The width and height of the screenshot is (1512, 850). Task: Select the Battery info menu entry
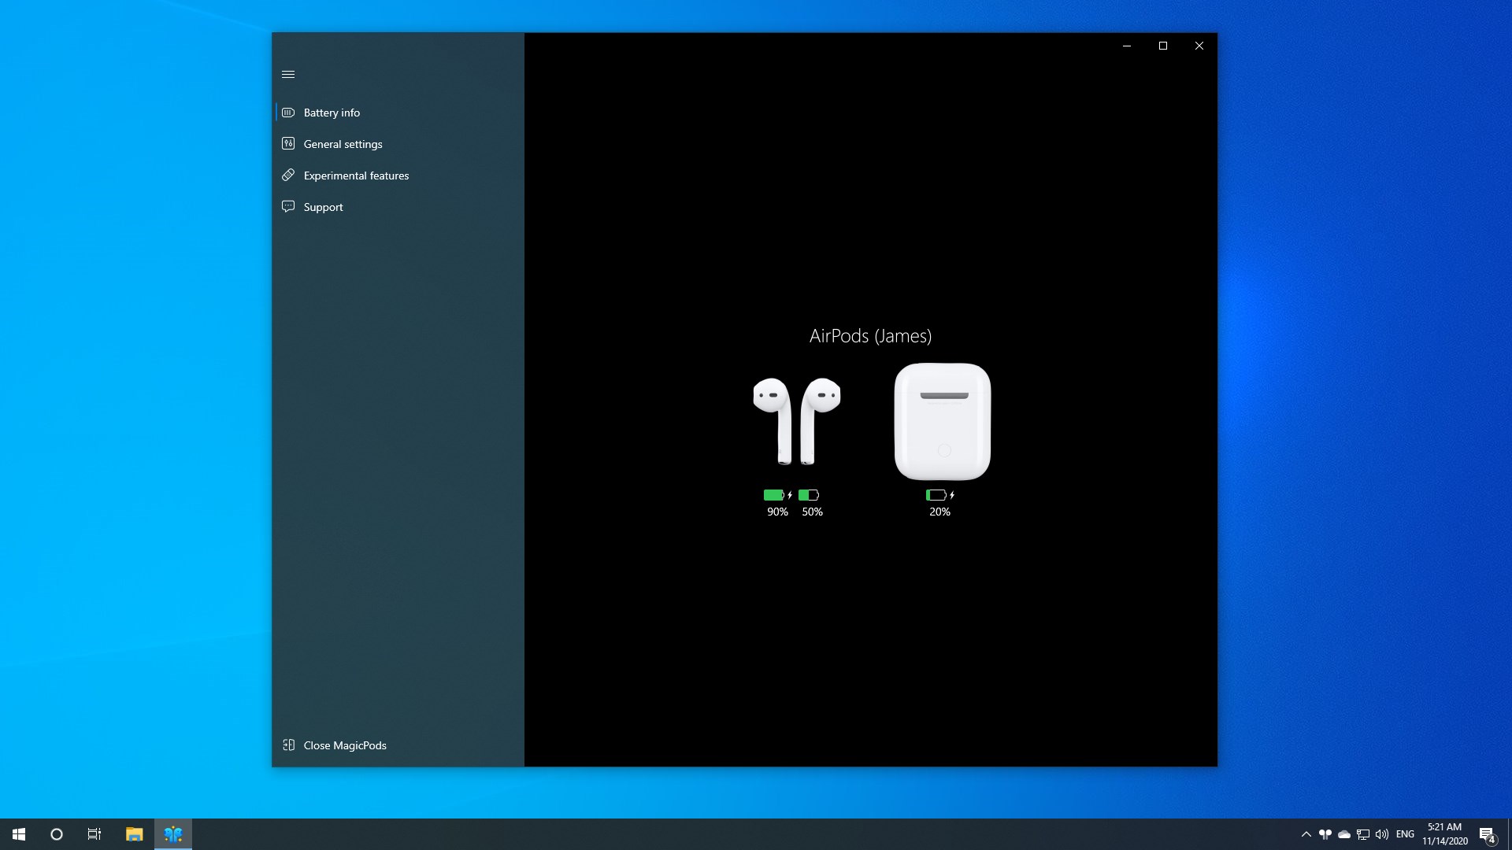point(332,112)
